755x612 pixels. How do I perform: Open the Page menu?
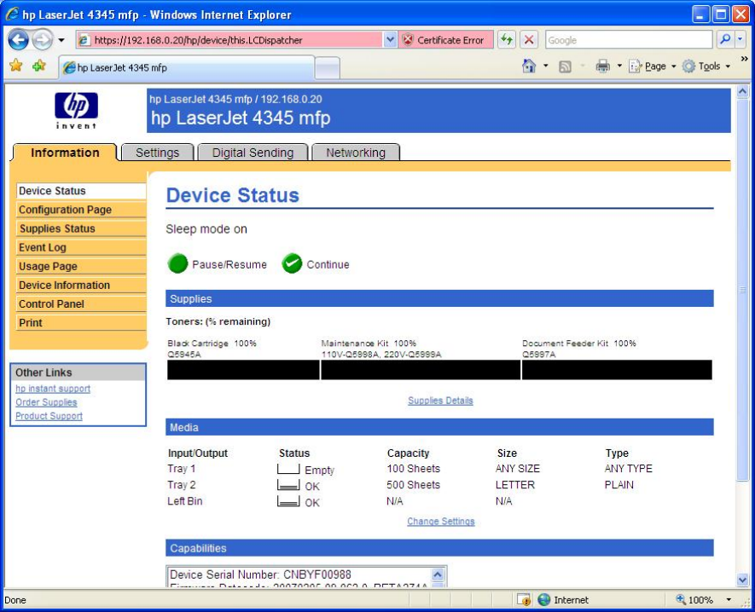point(653,66)
